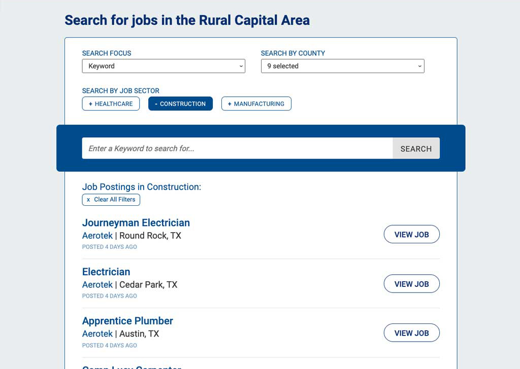This screenshot has height=369, width=520.
Task: Open the Apprentice Plumber job title
Action: click(x=127, y=321)
